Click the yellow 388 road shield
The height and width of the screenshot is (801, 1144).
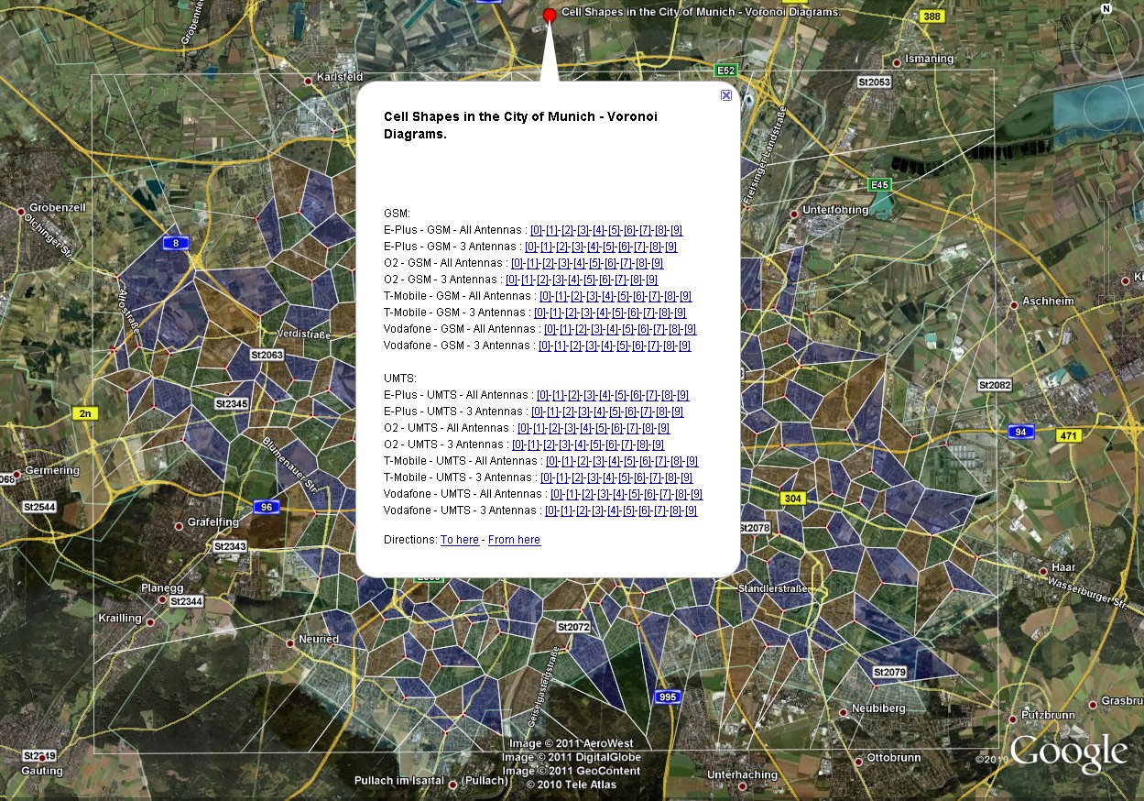pyautogui.click(x=932, y=16)
